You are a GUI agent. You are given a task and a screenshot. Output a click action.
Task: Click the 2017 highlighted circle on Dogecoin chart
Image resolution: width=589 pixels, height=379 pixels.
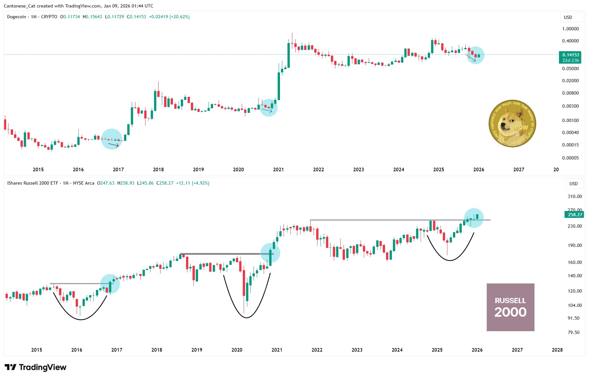point(112,139)
